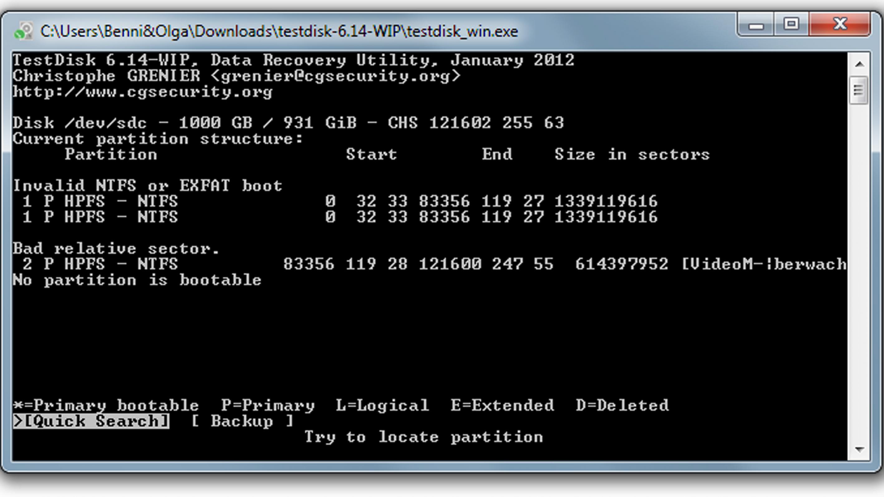This screenshot has width=884, height=497.
Task: Click the scrollbar up arrow
Action: pyautogui.click(x=859, y=64)
